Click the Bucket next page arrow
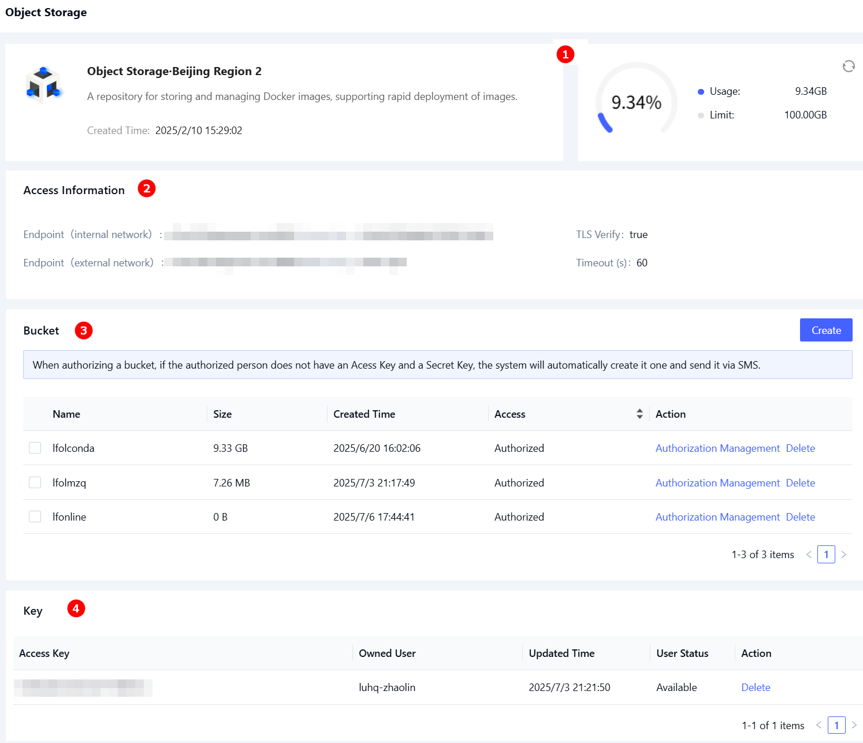This screenshot has width=863, height=743. pos(844,555)
